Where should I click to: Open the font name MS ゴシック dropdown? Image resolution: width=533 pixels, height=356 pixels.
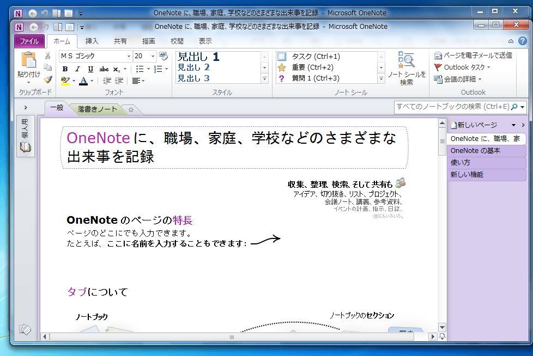129,56
